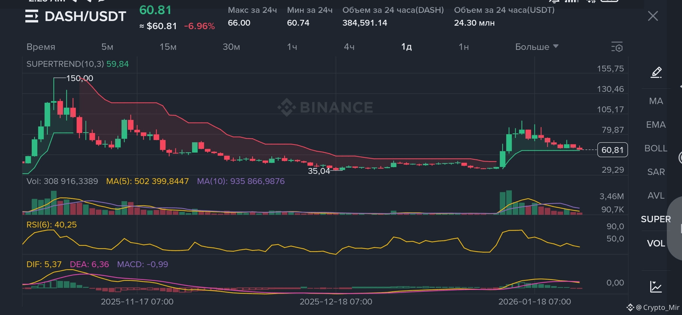
Task: Select the 15м timeframe tab
Action: click(x=168, y=47)
